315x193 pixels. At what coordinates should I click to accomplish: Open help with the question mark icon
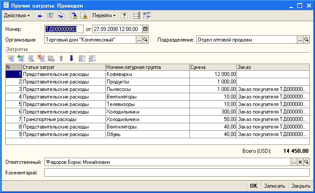pos(124,15)
